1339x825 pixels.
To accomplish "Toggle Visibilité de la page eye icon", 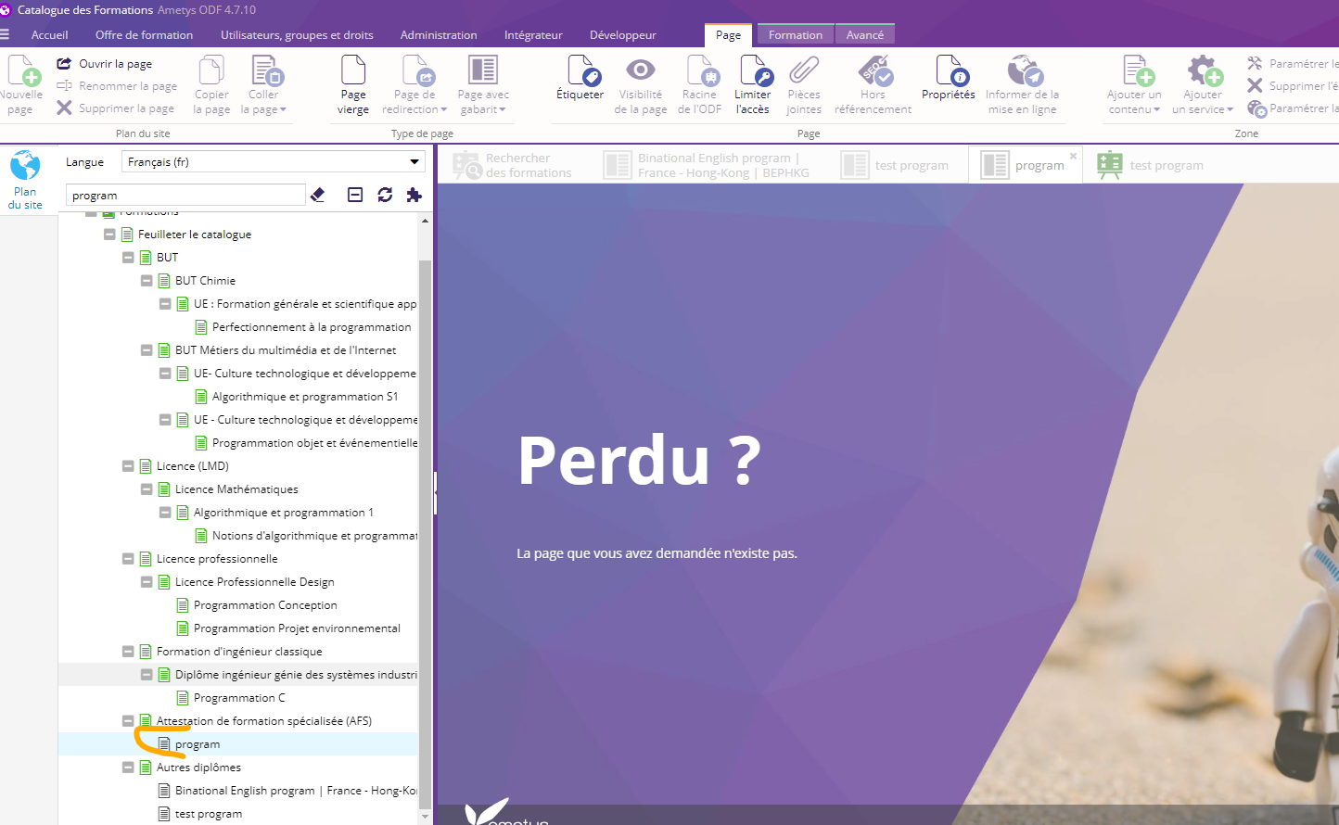I will (x=641, y=70).
